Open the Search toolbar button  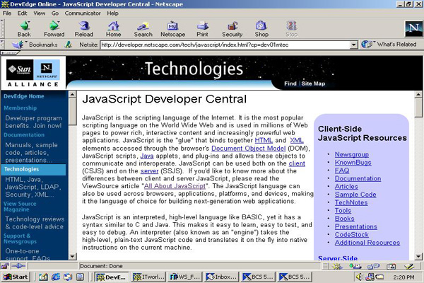click(x=143, y=29)
